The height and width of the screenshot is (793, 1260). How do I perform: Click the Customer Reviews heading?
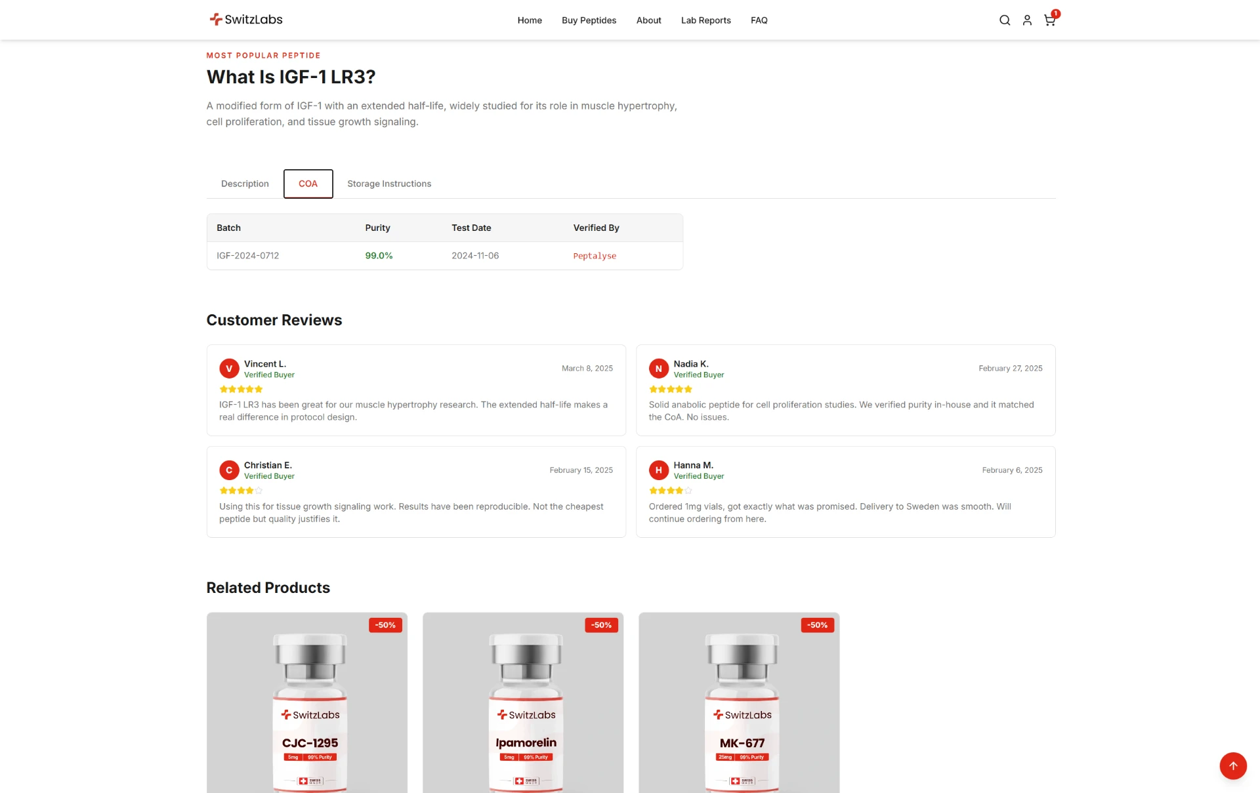[x=274, y=320]
